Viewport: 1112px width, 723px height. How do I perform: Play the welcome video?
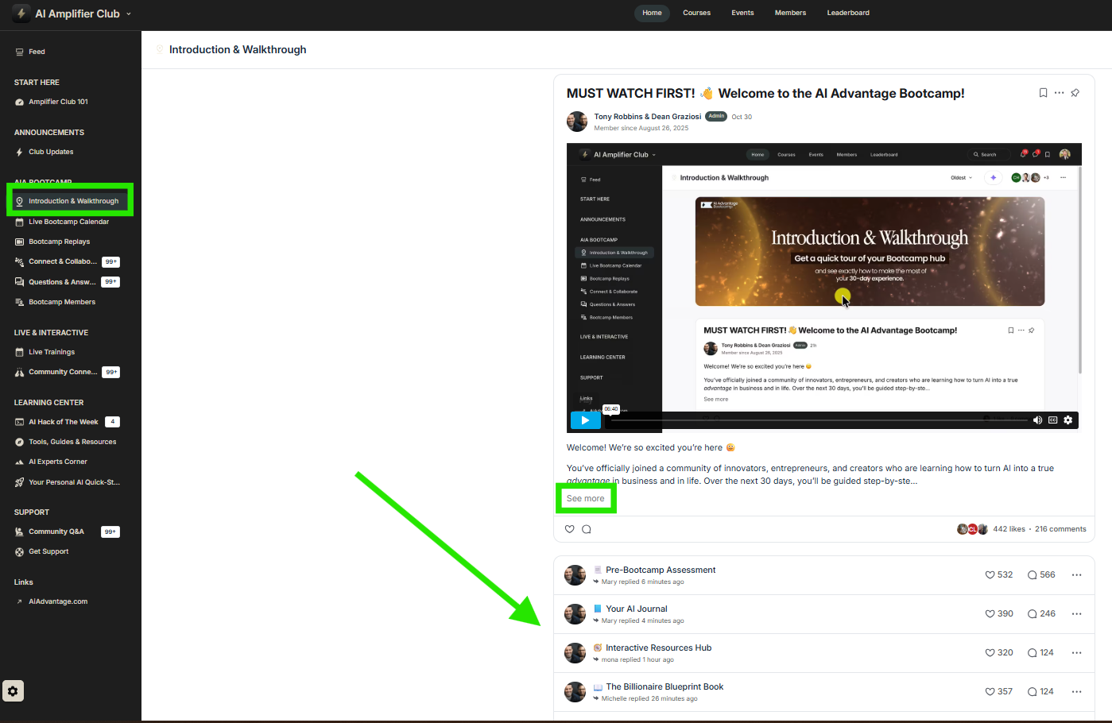pos(585,420)
